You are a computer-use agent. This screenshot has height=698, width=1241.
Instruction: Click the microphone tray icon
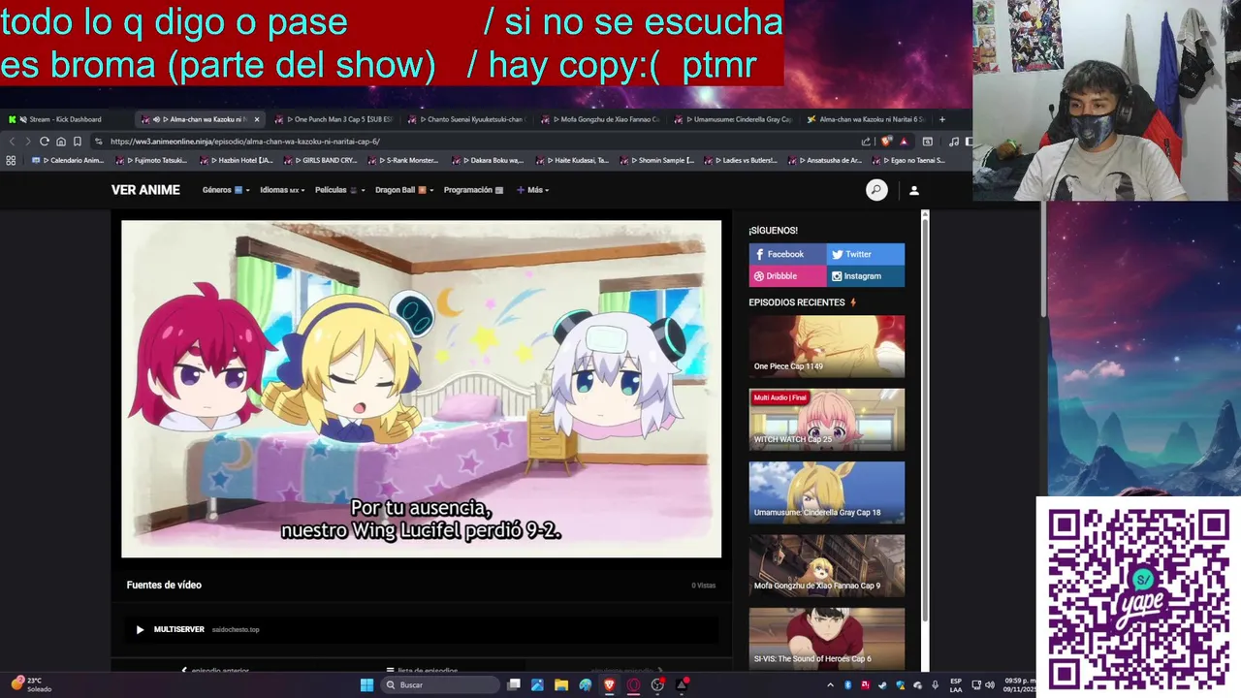pyautogui.click(x=935, y=685)
